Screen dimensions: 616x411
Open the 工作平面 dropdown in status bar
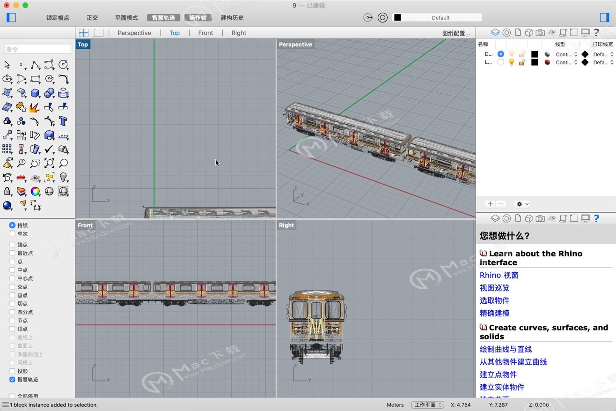[428, 405]
